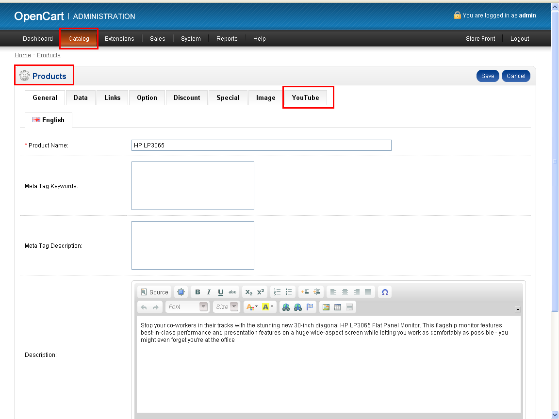
Task: Select the English language tab
Action: pyautogui.click(x=49, y=120)
